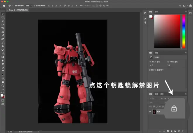This screenshot has height=133, width=193.
Task: Toggle show transform controls checkbox
Action: point(35,6)
